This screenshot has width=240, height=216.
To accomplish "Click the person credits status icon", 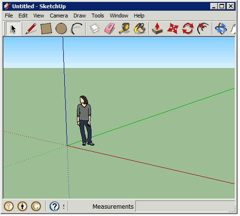I will coord(22,206).
